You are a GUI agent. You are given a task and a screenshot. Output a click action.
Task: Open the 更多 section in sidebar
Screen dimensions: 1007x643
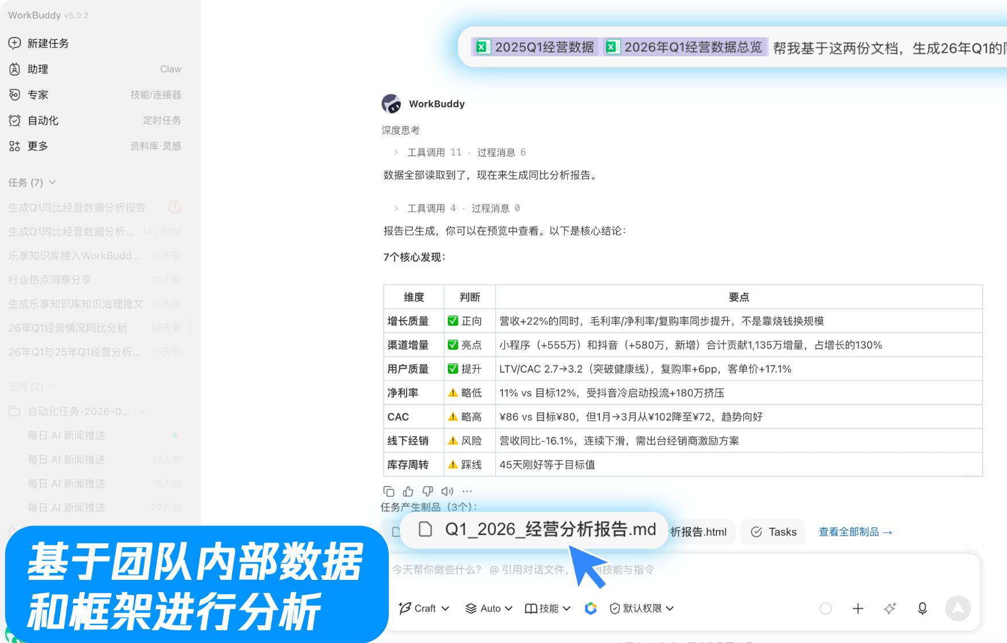point(95,146)
